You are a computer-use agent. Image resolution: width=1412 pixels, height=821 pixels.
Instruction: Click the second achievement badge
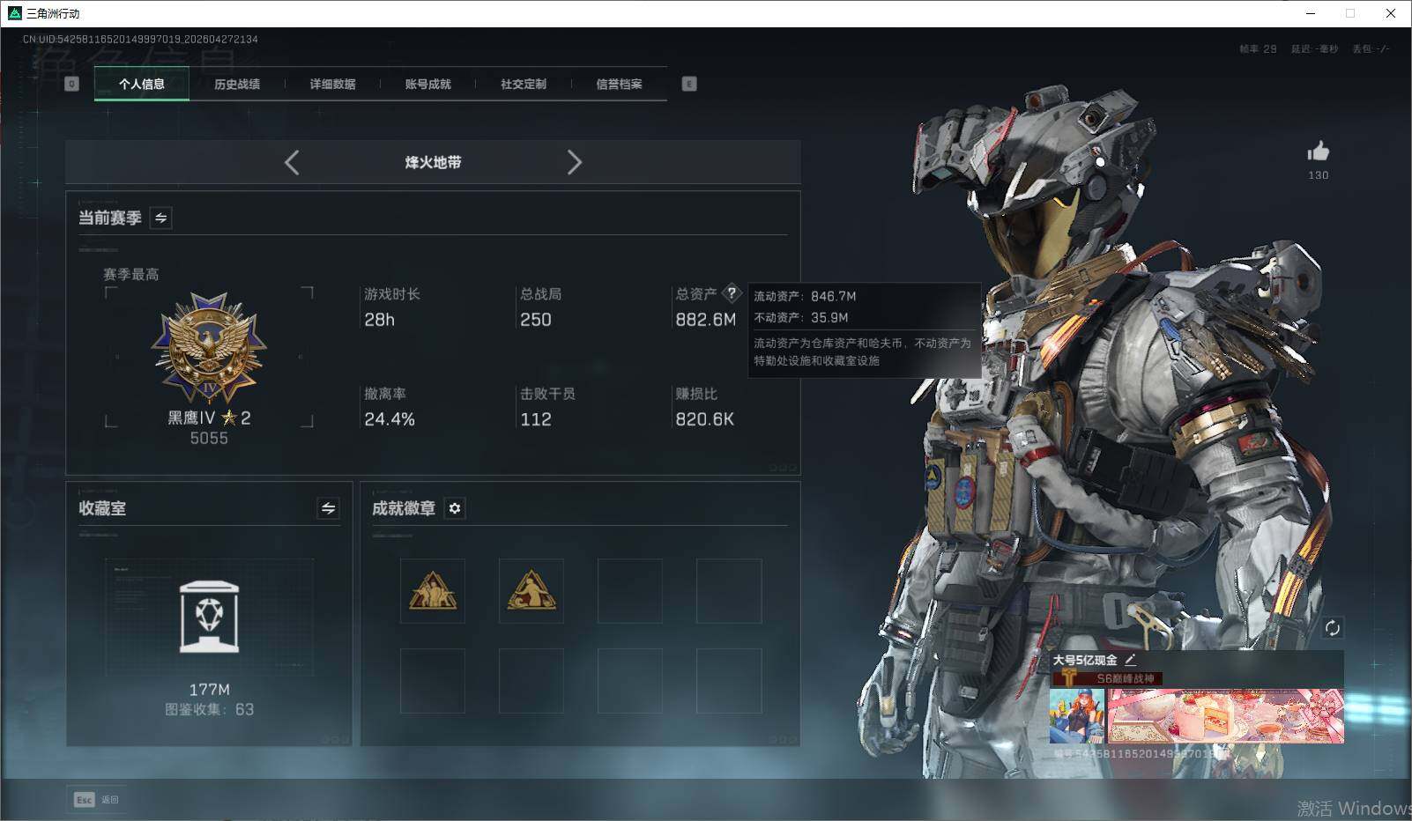coord(531,591)
